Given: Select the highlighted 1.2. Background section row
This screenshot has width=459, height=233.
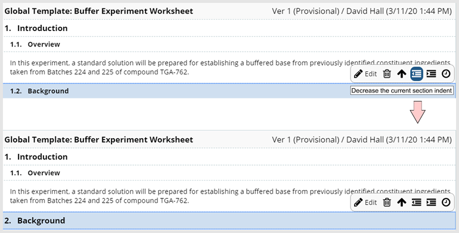Looking at the screenshot, I should point(229,91).
